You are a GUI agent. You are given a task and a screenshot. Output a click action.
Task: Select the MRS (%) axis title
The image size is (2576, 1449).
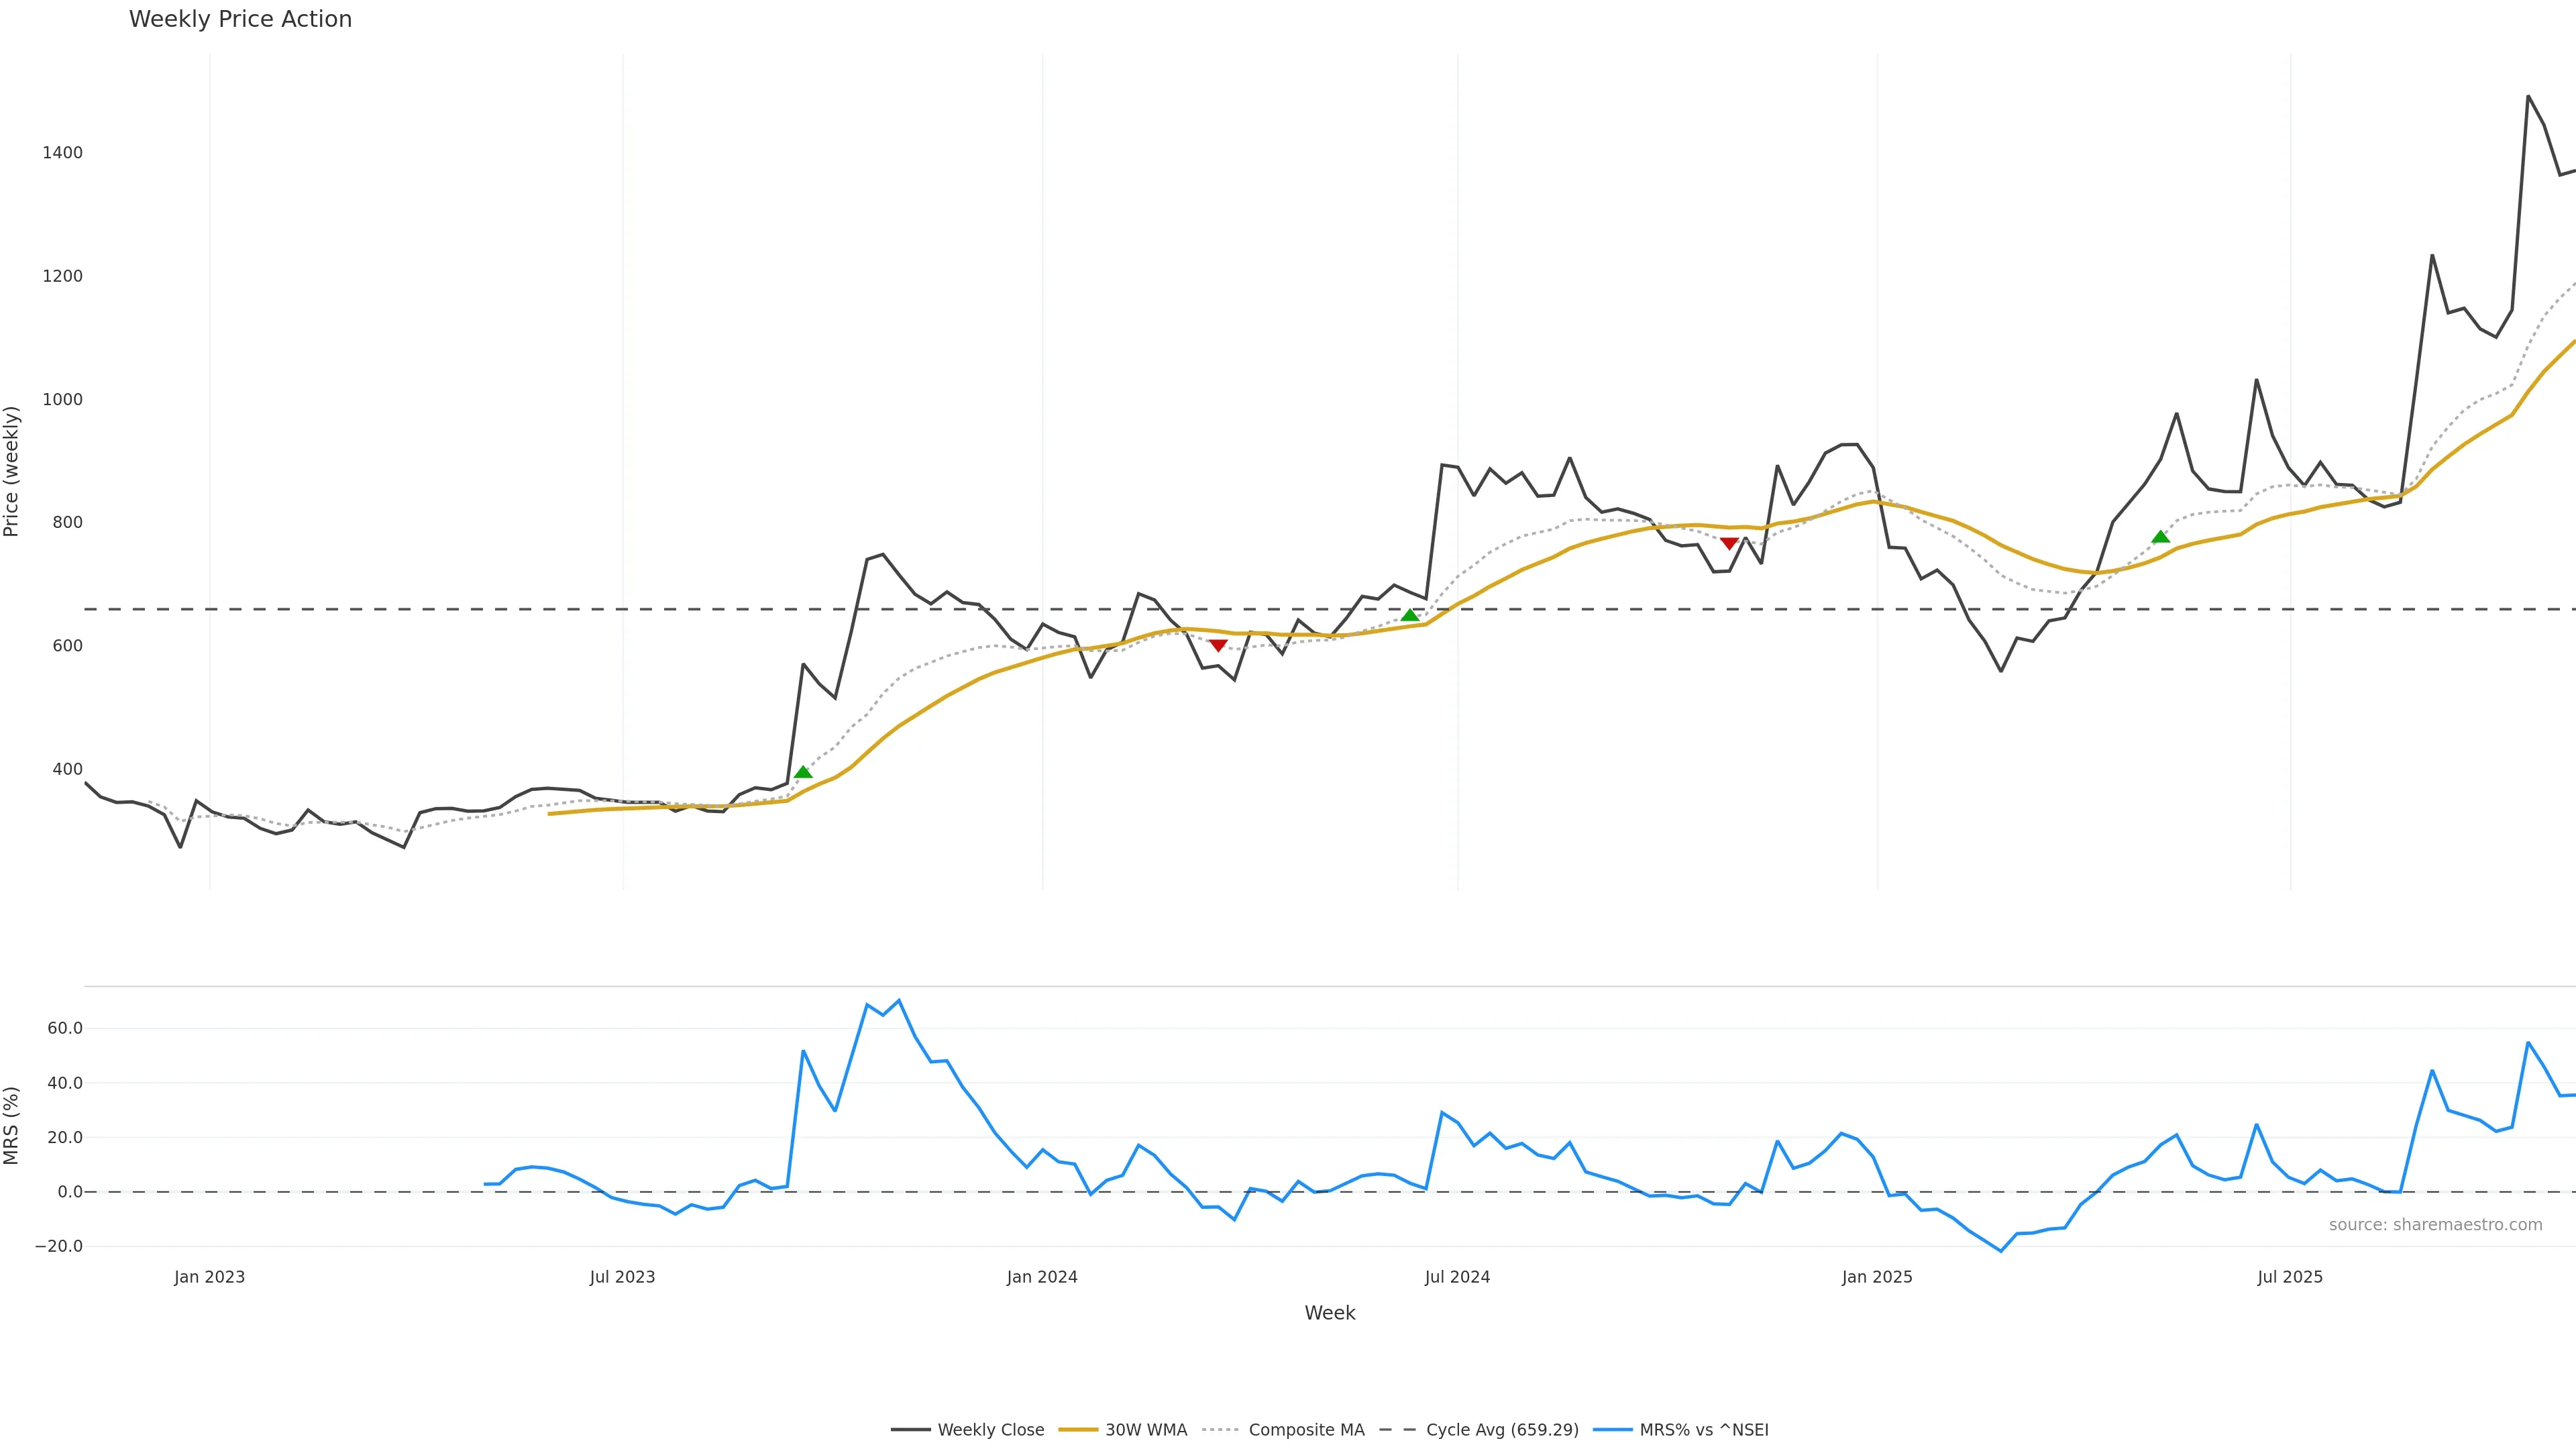click(x=12, y=1125)
